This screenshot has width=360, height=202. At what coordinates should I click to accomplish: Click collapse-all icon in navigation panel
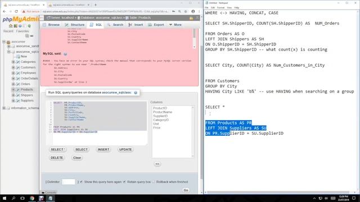tap(27, 36)
